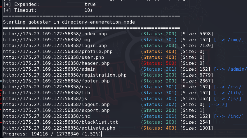247x138 pixels.
Task: Click the Status 302 text for logout.php
Action: [159, 105]
